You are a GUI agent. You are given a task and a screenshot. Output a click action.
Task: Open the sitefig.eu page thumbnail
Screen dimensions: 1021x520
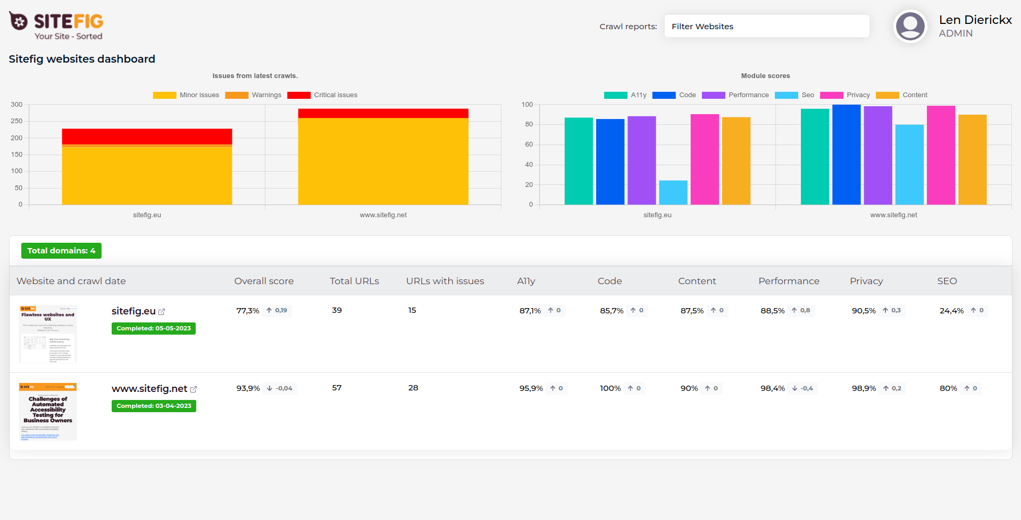click(48, 334)
